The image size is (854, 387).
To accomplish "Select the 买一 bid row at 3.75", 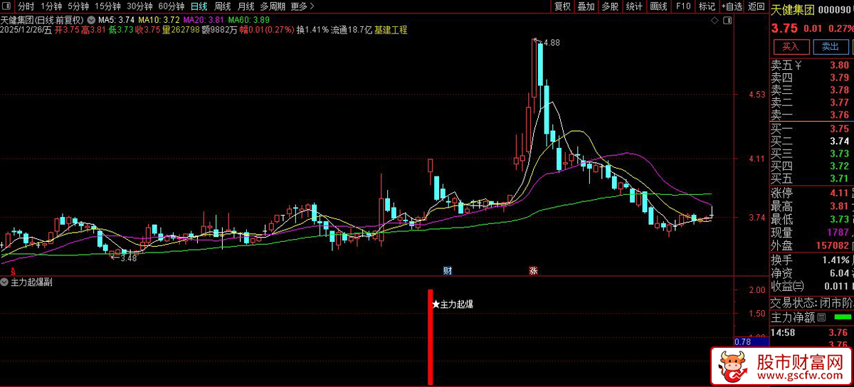I will [811, 129].
